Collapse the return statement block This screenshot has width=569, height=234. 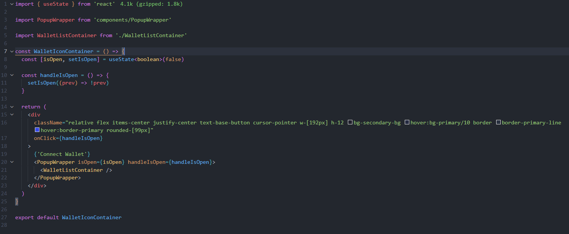pos(11,107)
